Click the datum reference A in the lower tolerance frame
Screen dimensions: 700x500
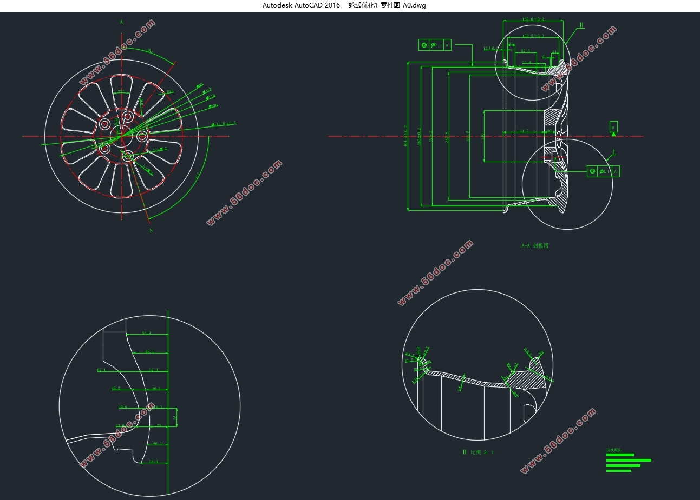[x=616, y=171]
